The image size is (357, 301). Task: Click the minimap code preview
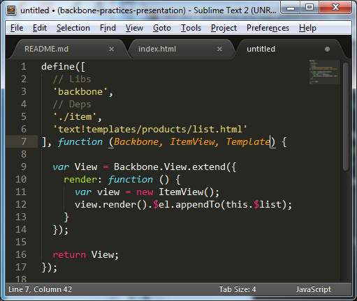click(324, 72)
